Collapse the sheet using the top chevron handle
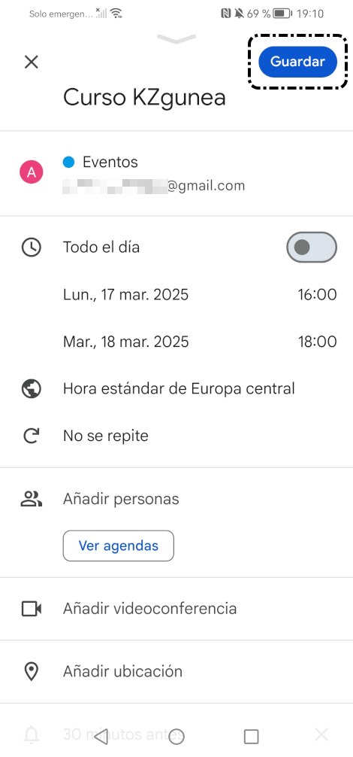 (176, 38)
